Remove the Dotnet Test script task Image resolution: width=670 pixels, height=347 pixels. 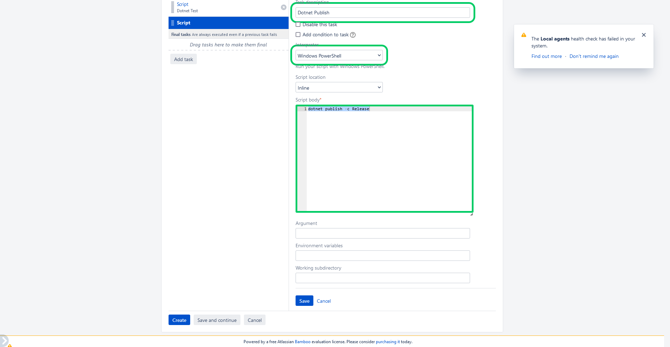(x=284, y=7)
